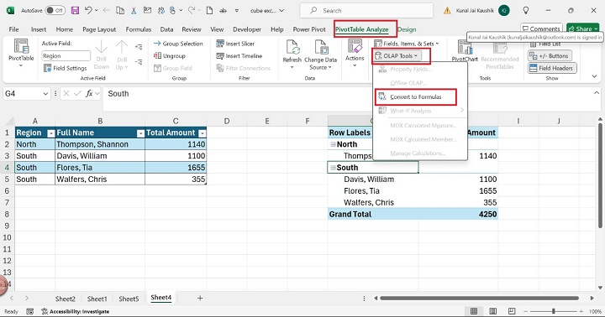Open the File menu

[x=13, y=29]
